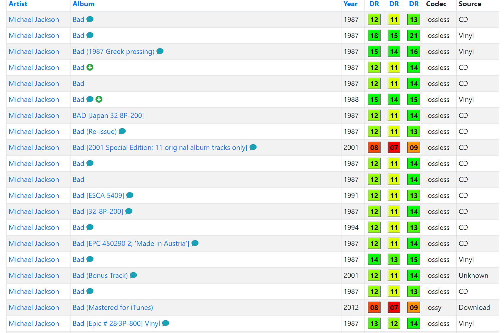
Task: Open album link Bad (Bonus Track)
Action: pyautogui.click(x=100, y=276)
